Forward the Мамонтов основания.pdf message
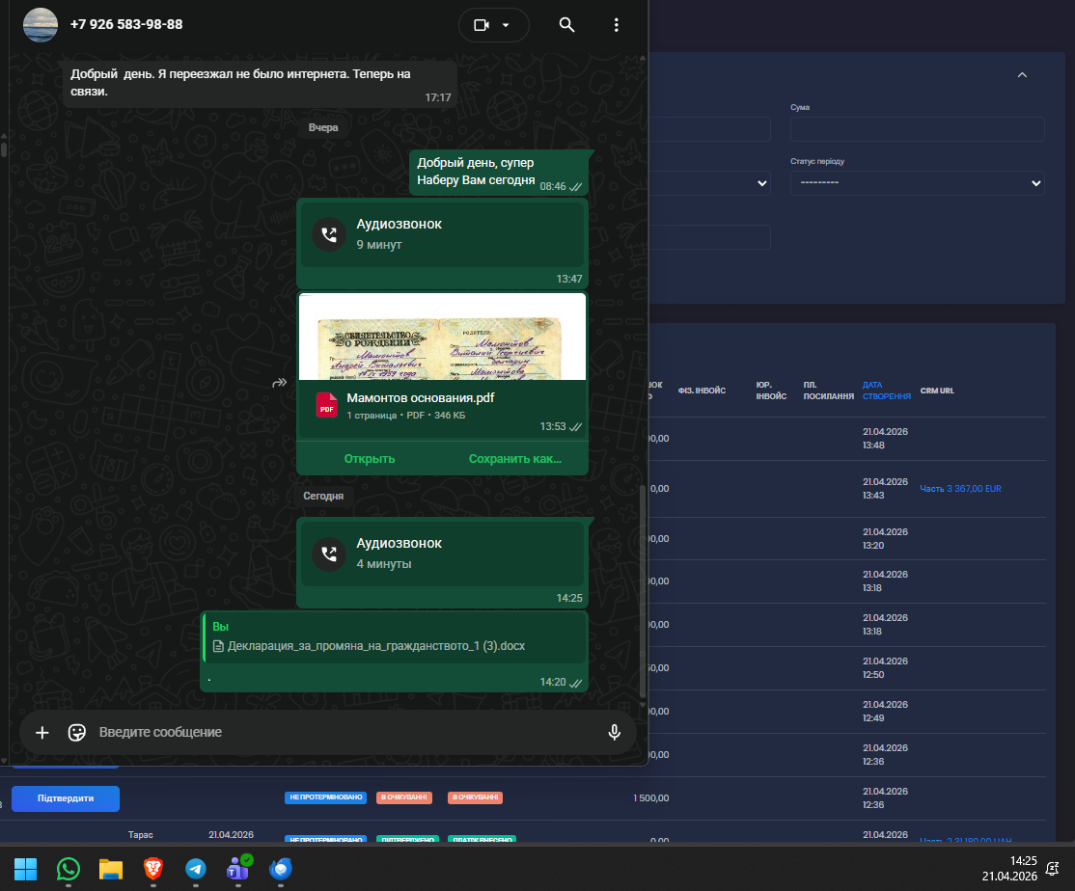This screenshot has width=1075, height=891. click(x=279, y=383)
